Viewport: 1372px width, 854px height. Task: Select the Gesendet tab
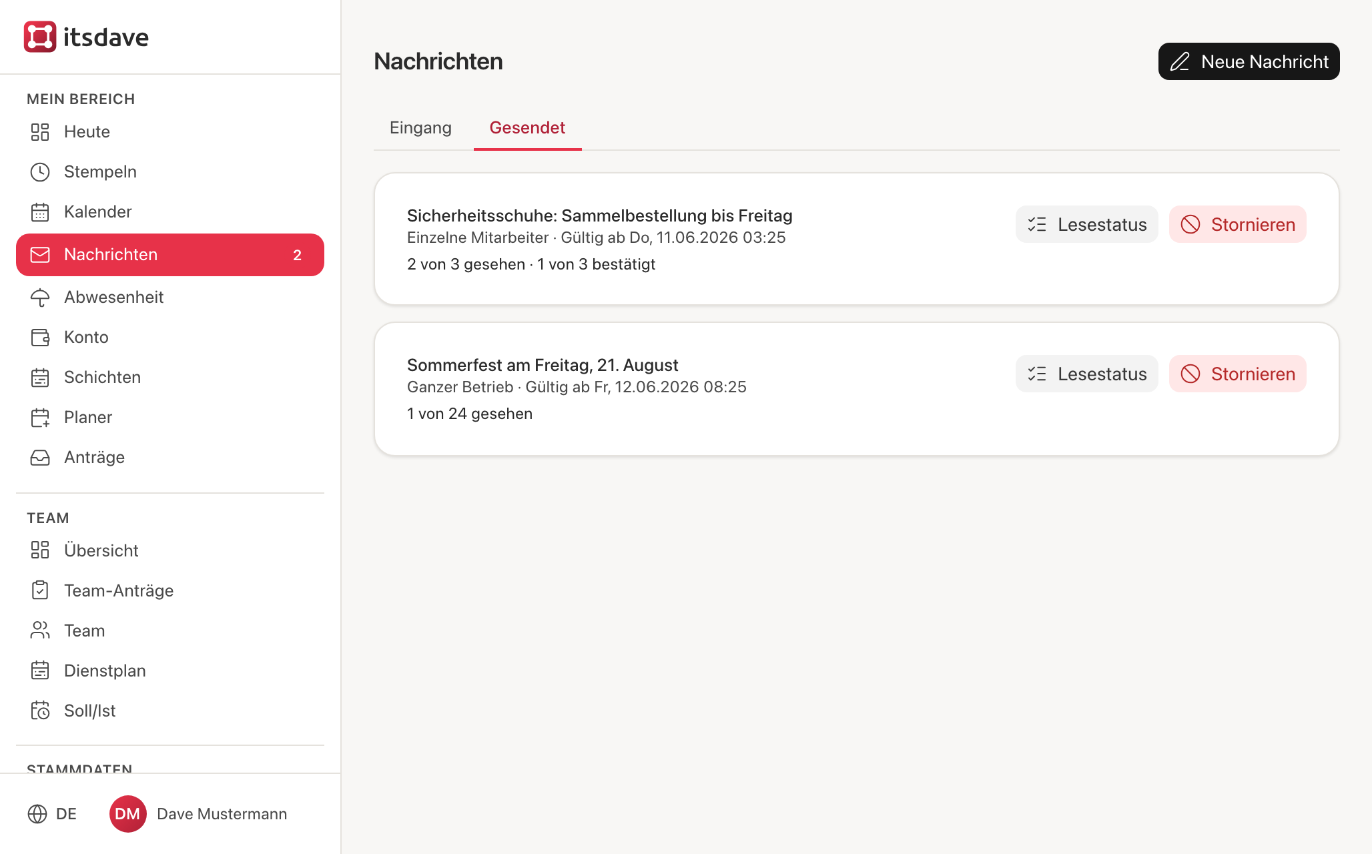527,127
